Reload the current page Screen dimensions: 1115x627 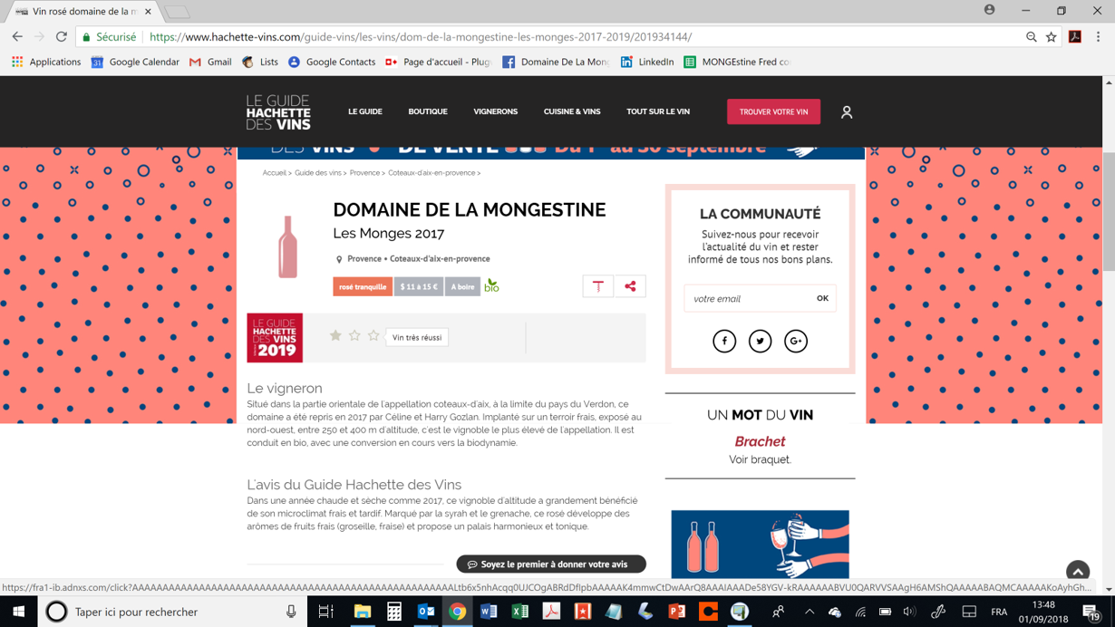click(62, 37)
